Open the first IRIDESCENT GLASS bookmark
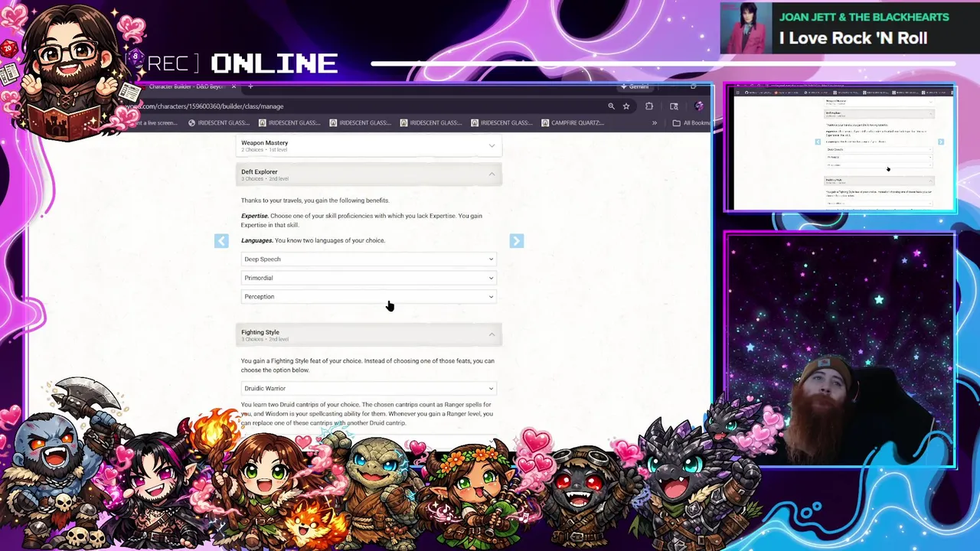The width and height of the screenshot is (980, 551). click(218, 122)
